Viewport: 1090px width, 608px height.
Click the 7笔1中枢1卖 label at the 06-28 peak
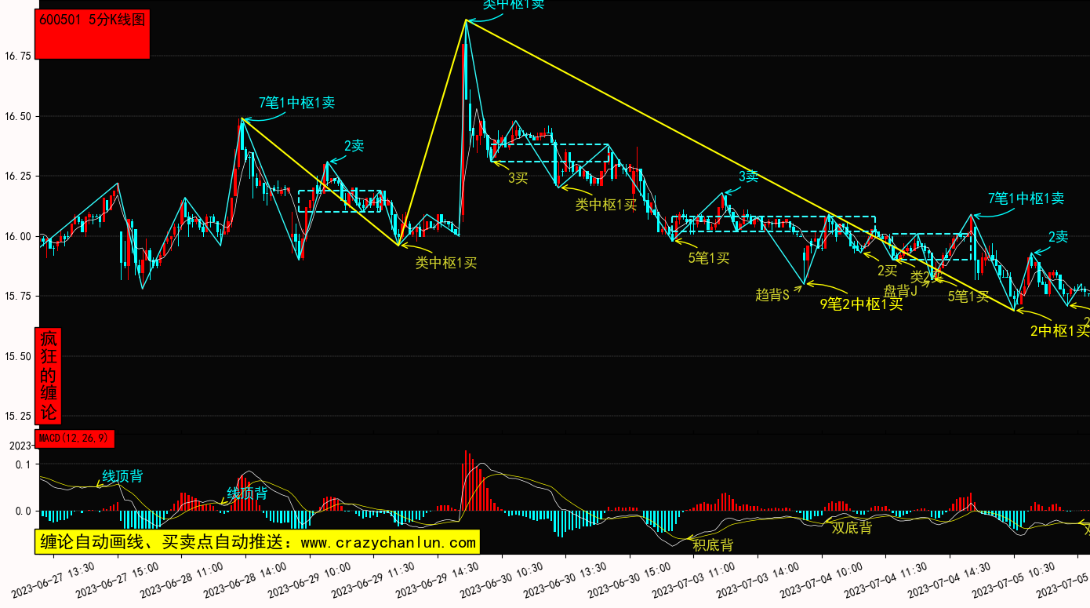(297, 103)
